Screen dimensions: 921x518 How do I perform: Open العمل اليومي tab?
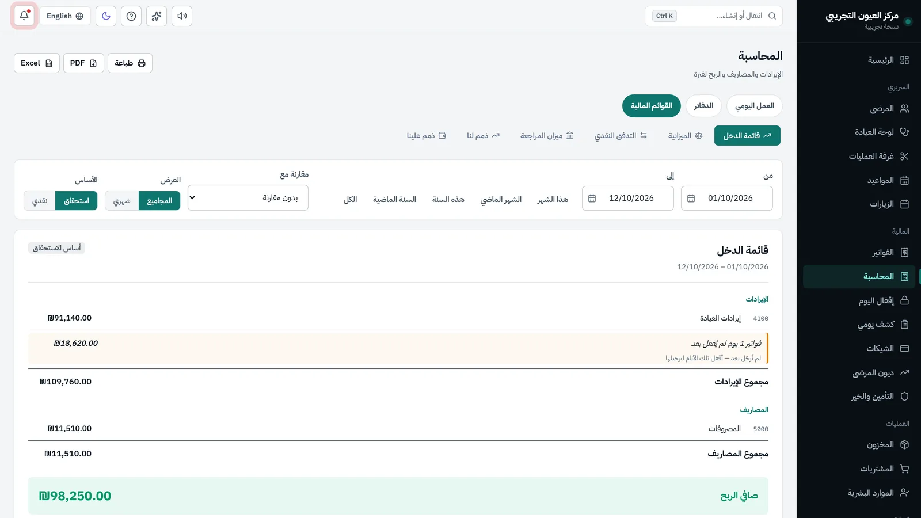pos(755,106)
